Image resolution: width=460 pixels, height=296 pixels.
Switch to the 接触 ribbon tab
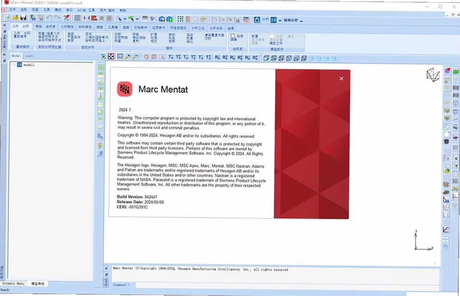click(x=100, y=27)
